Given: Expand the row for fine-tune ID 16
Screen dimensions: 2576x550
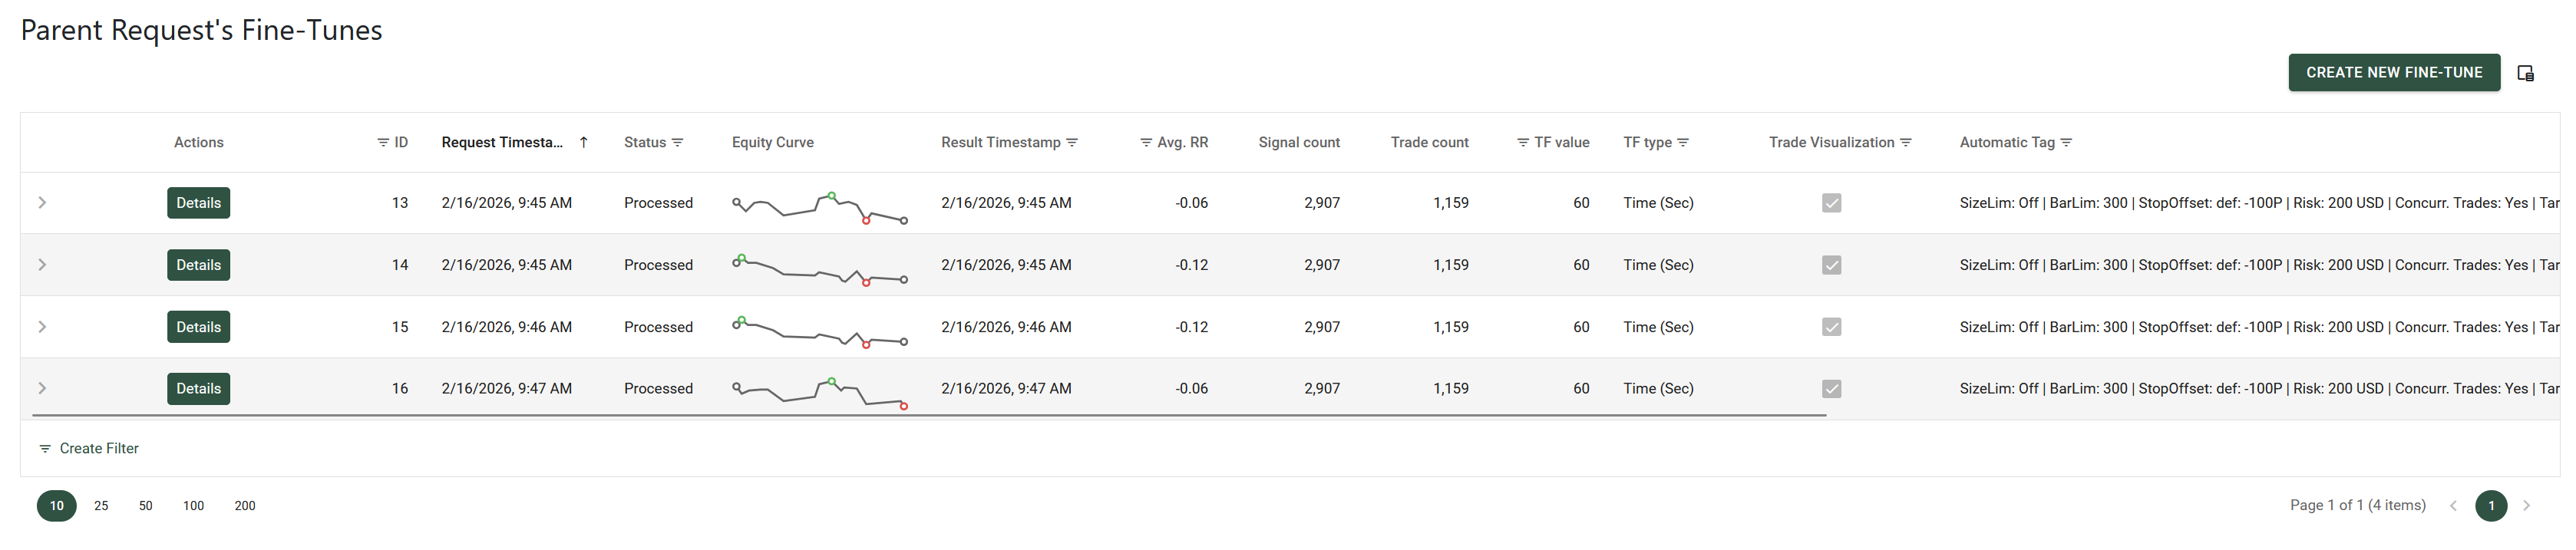Looking at the screenshot, I should (x=42, y=389).
